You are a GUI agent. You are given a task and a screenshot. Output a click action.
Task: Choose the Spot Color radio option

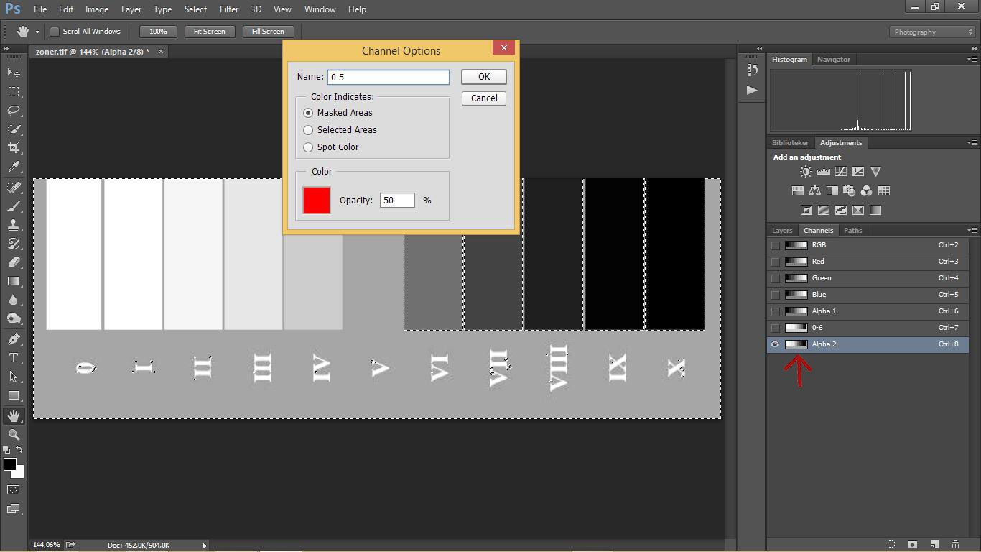pyautogui.click(x=309, y=147)
